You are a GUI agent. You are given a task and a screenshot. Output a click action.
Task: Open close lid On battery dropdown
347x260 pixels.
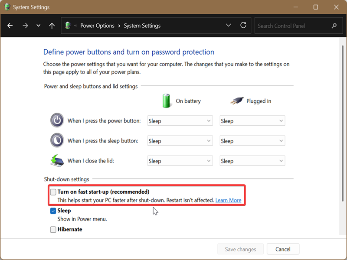click(180, 161)
